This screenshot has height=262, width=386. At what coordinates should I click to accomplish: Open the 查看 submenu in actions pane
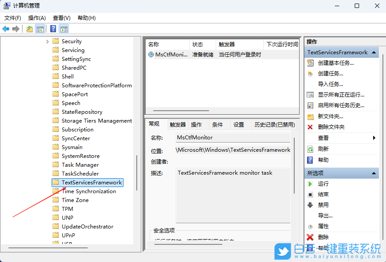coord(323,137)
